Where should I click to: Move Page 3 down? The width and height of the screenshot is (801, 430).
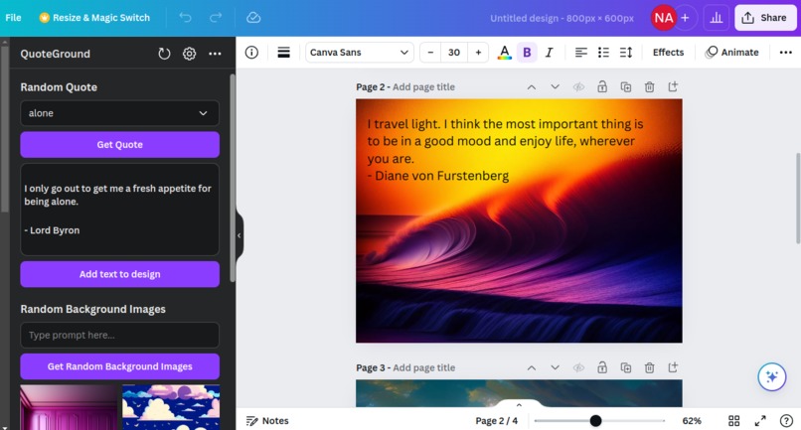pos(555,367)
